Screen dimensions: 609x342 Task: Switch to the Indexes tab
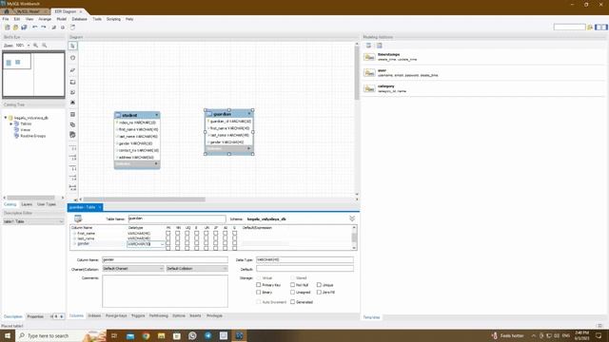[x=94, y=316]
